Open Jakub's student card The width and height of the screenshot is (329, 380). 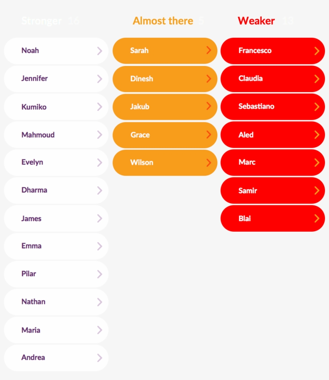click(x=164, y=107)
